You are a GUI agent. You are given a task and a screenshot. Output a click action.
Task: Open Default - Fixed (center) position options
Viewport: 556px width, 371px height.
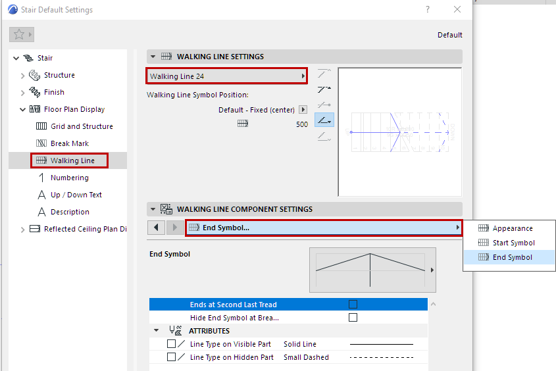coord(303,110)
